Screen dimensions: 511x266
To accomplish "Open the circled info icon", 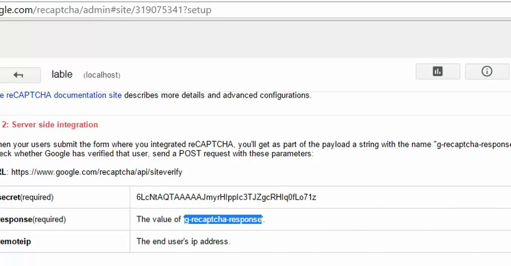I will coord(487,71).
